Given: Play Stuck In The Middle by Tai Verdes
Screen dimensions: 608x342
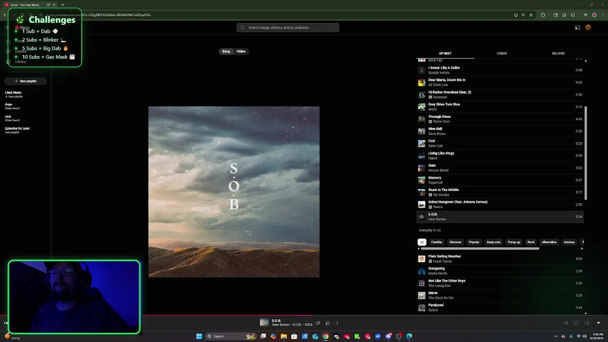Looking at the screenshot, I should pyautogui.click(x=500, y=192).
